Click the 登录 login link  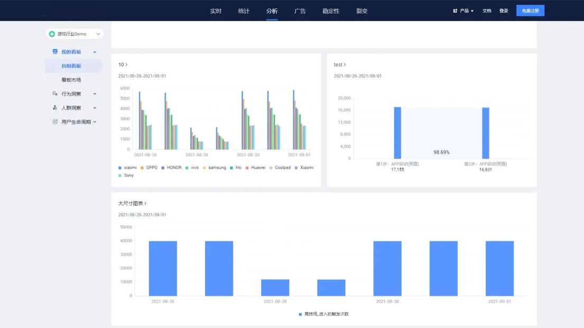pos(504,11)
